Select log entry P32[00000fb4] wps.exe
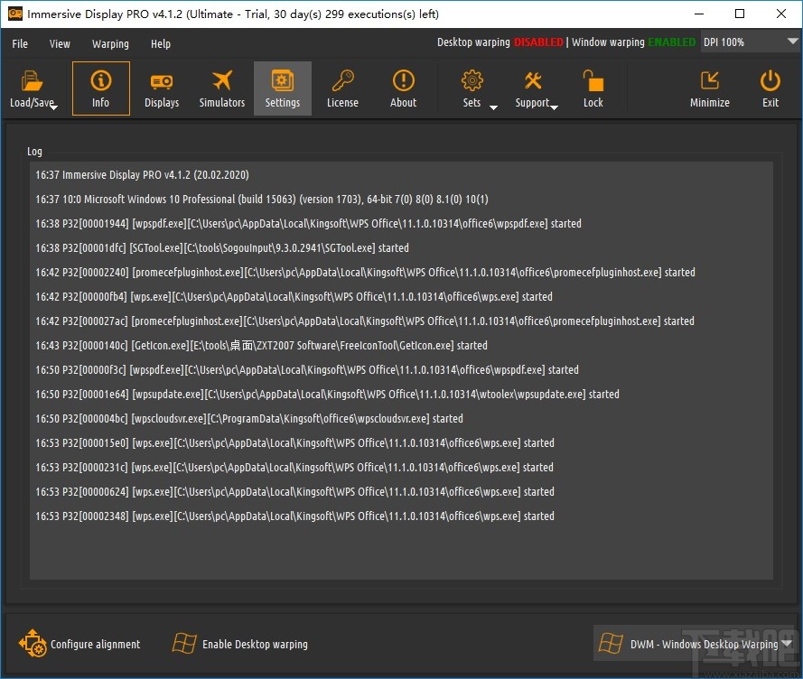 [294, 297]
